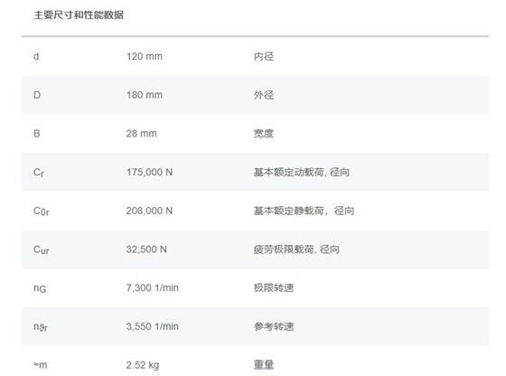Click the 参考转速 label
506x376 pixels.
274,326
